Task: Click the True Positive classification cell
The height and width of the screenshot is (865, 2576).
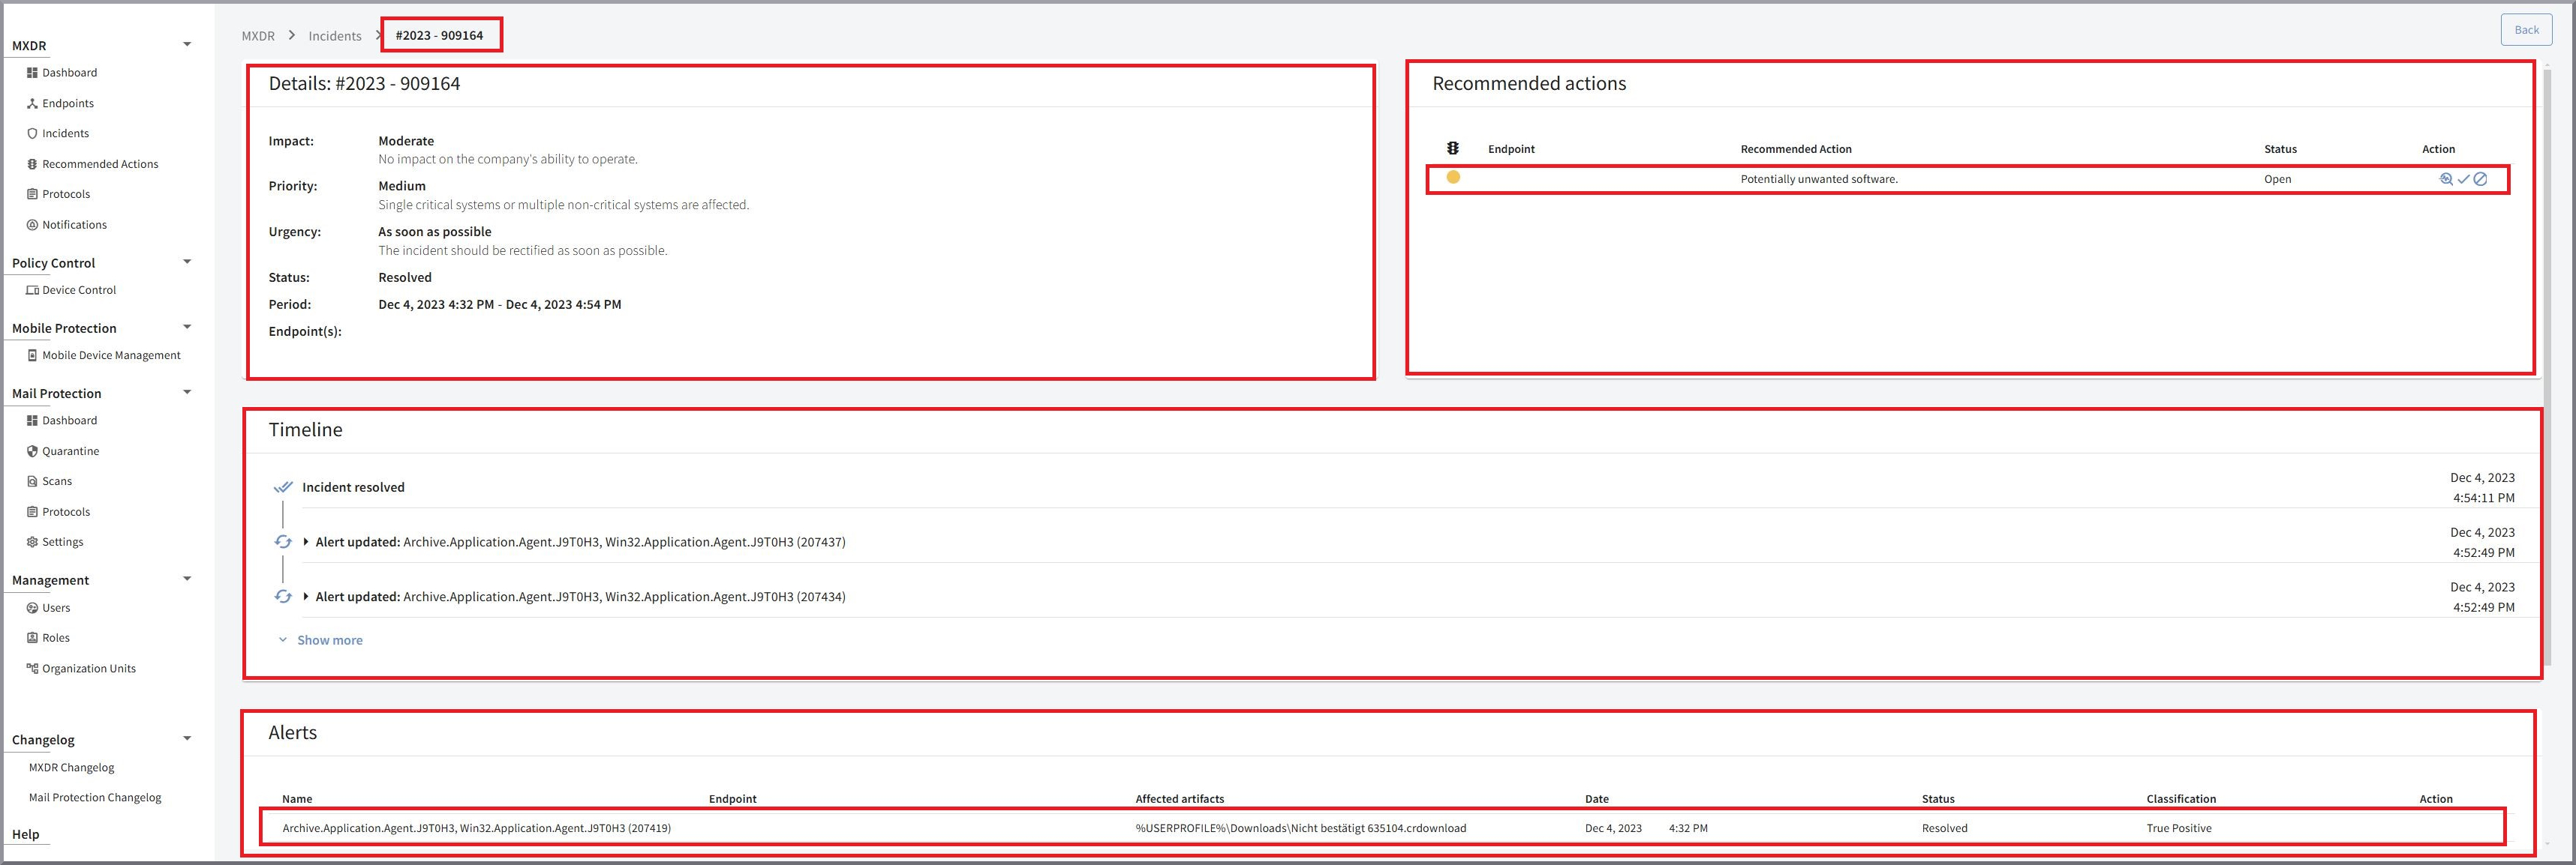Action: (x=2178, y=828)
